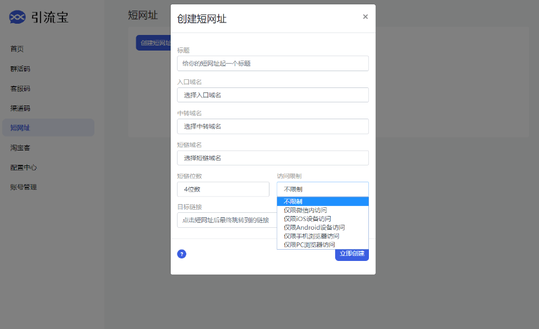Collapse the 访问限制 dropdown box
539x329 pixels.
coord(323,189)
